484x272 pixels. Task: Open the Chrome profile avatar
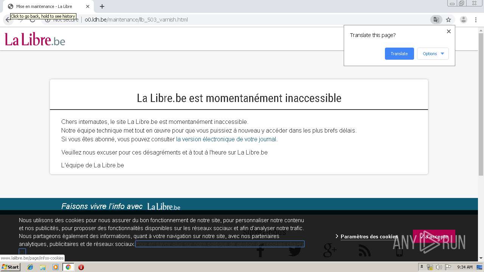464,20
